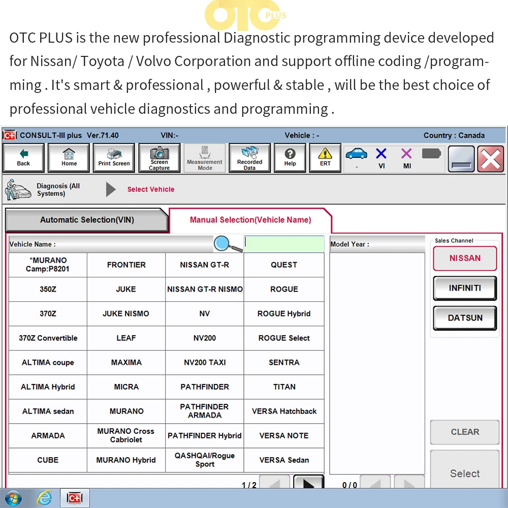Viewport: 508px width, 508px height.
Task: Choose the FRONTIER vehicle
Action: [x=126, y=265]
